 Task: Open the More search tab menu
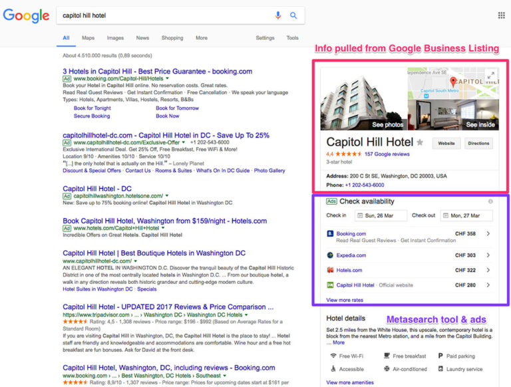point(202,38)
